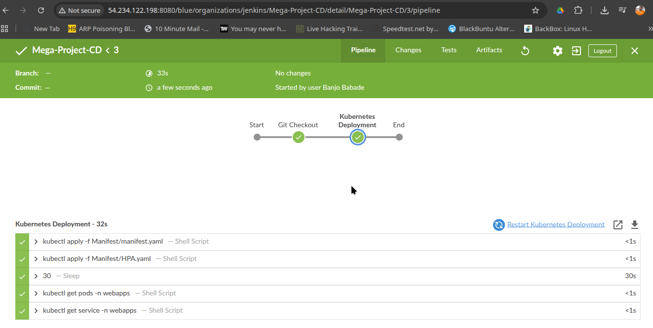Image resolution: width=653 pixels, height=328 pixels.
Task: Open the 10 Minute Mail bookmark
Action: 177,29
